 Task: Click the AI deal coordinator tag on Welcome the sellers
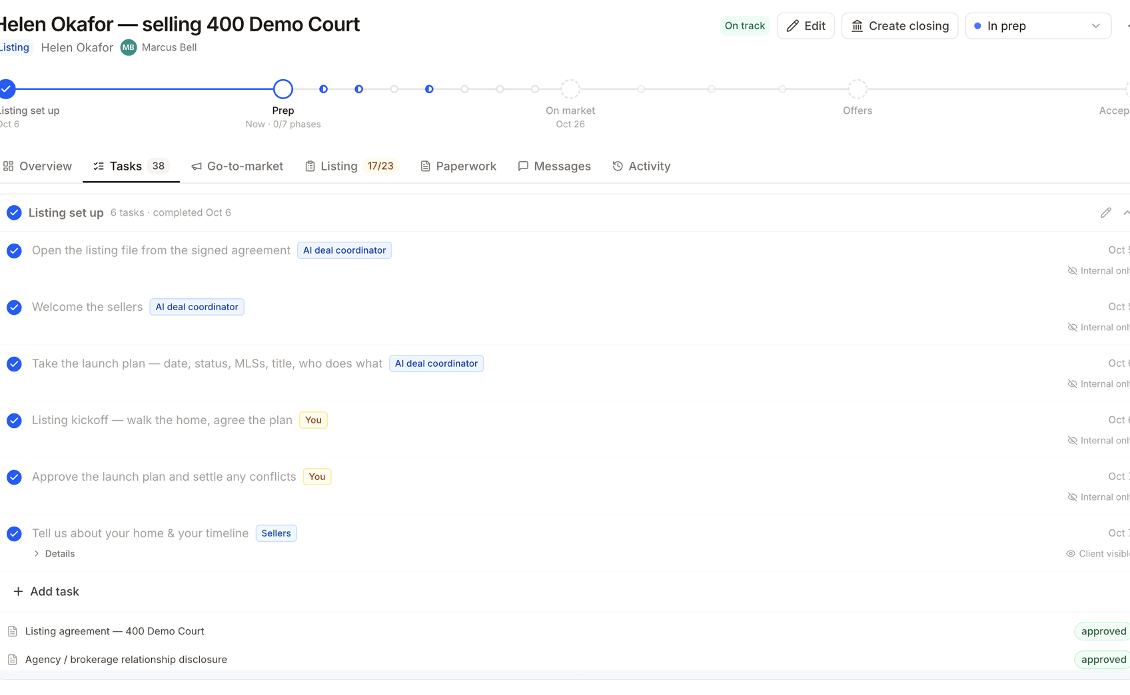(197, 307)
